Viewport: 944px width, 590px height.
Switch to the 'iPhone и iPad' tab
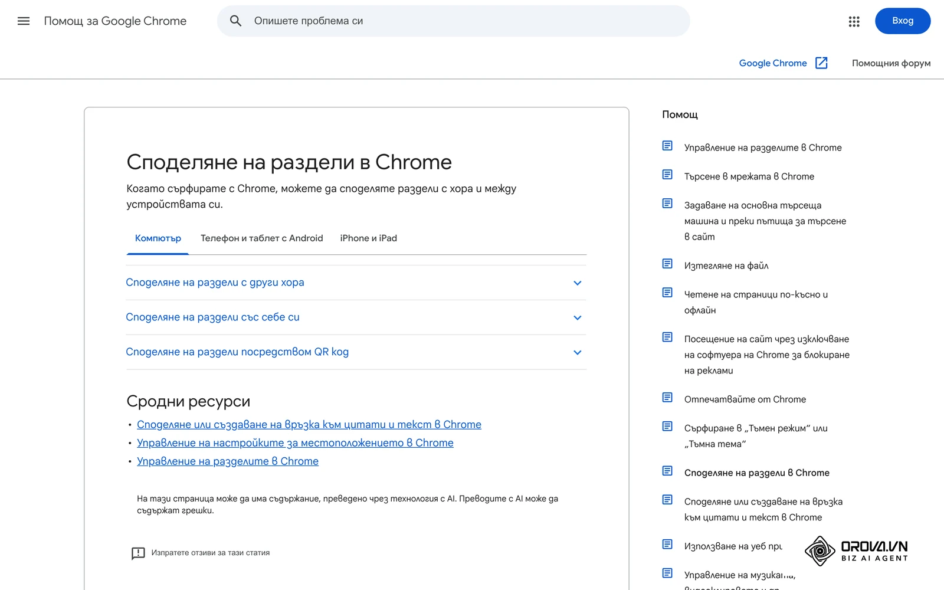point(368,238)
